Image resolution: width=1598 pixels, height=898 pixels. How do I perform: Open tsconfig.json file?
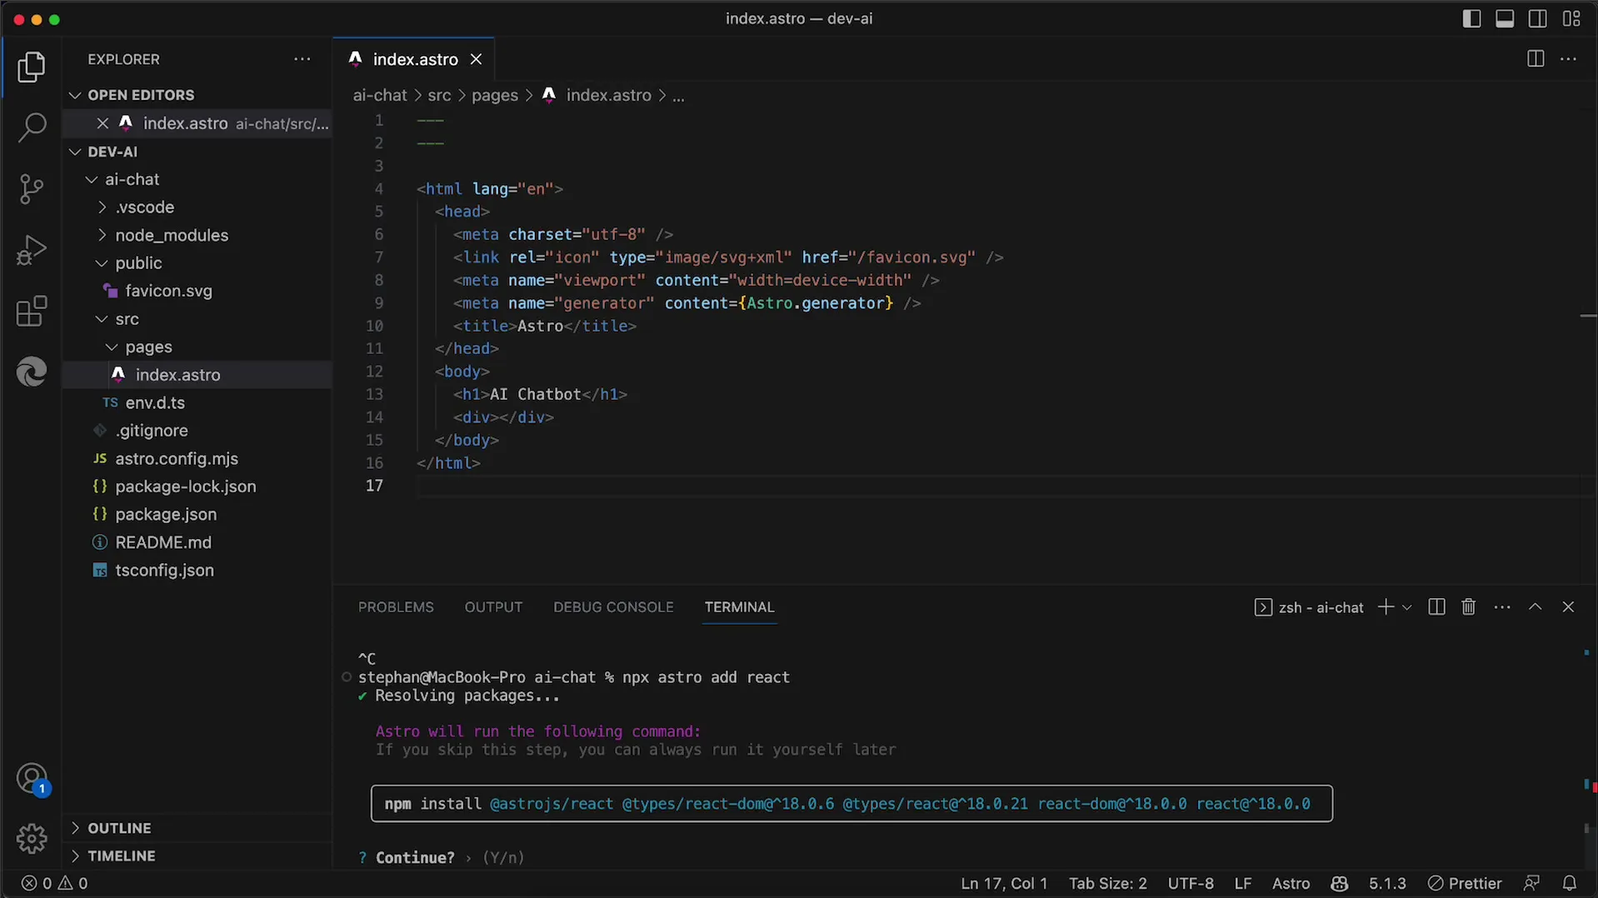[198, 571]
